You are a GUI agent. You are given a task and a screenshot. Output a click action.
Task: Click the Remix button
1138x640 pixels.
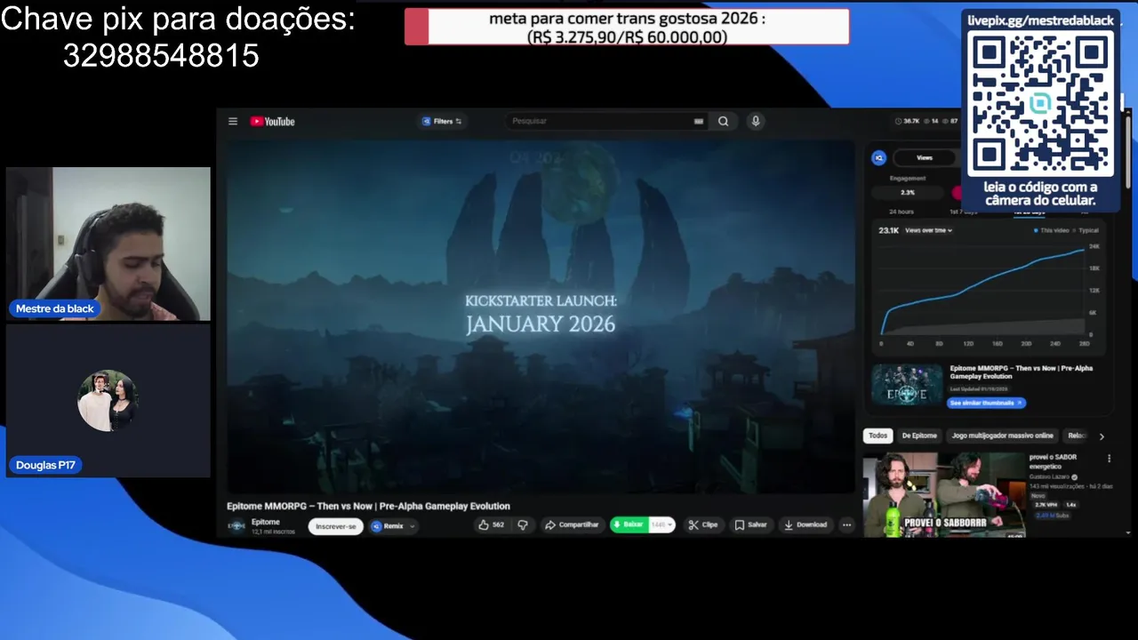coord(388,526)
